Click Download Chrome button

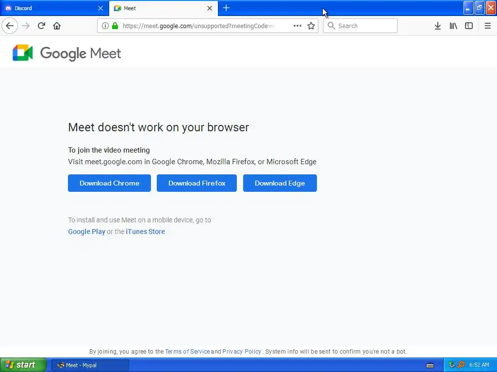(109, 183)
